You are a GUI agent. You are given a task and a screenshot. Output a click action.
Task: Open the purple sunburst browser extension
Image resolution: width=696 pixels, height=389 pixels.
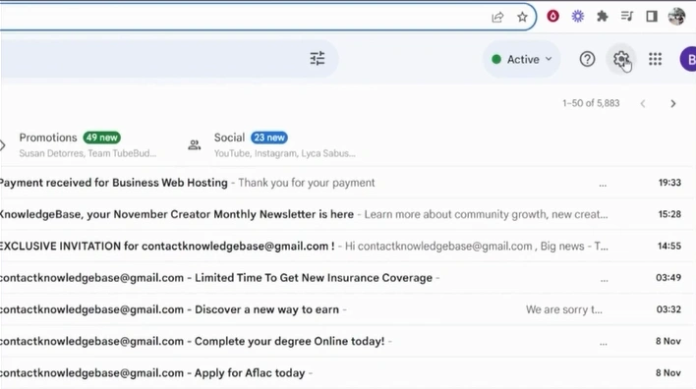577,17
